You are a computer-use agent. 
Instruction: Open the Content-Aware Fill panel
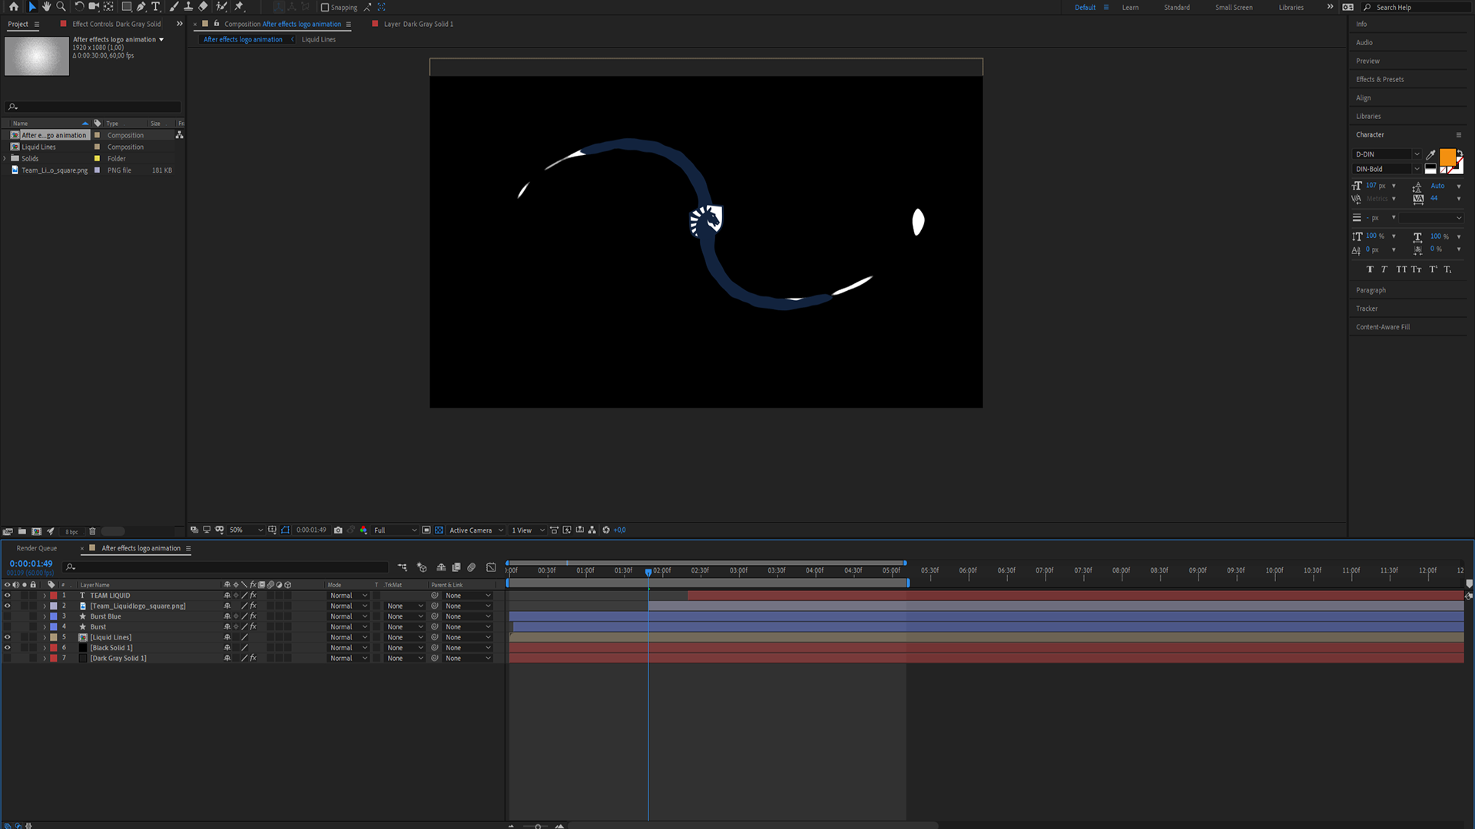point(1383,327)
